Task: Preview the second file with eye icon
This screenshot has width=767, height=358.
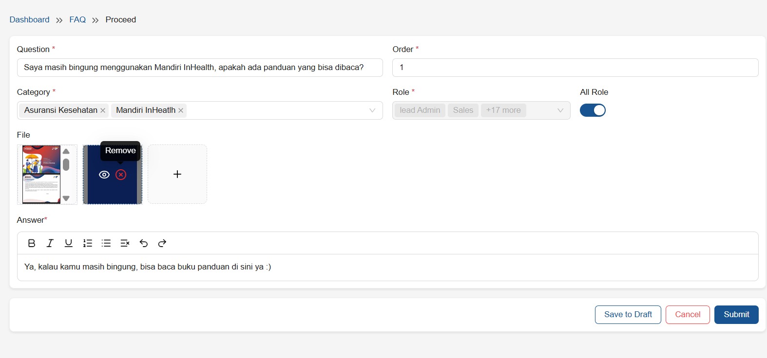Action: coord(104,175)
